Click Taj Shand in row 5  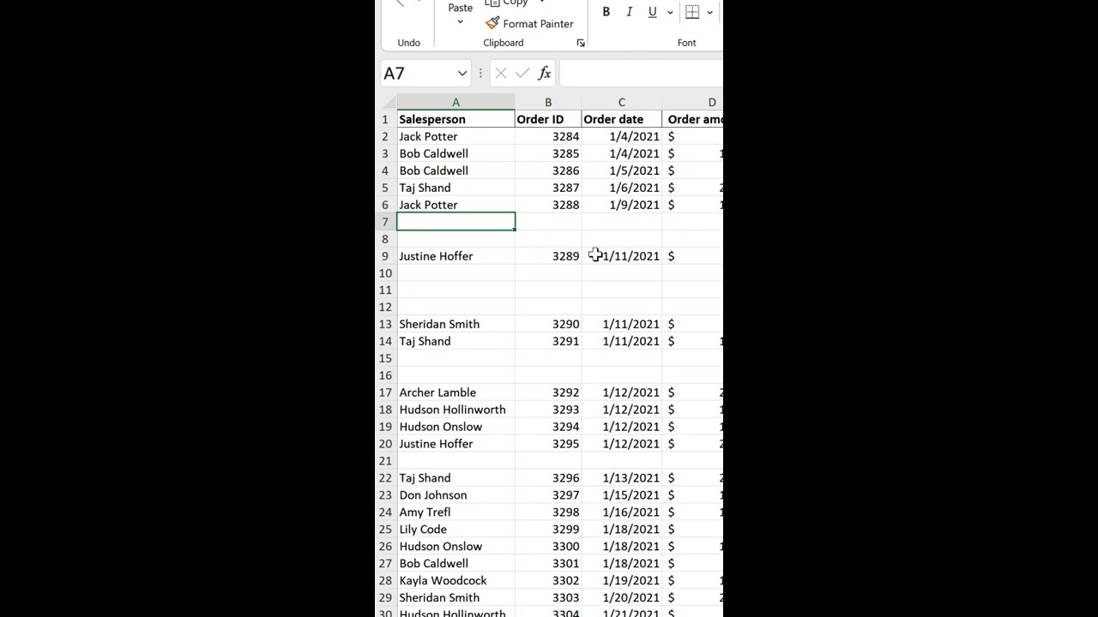(x=425, y=189)
